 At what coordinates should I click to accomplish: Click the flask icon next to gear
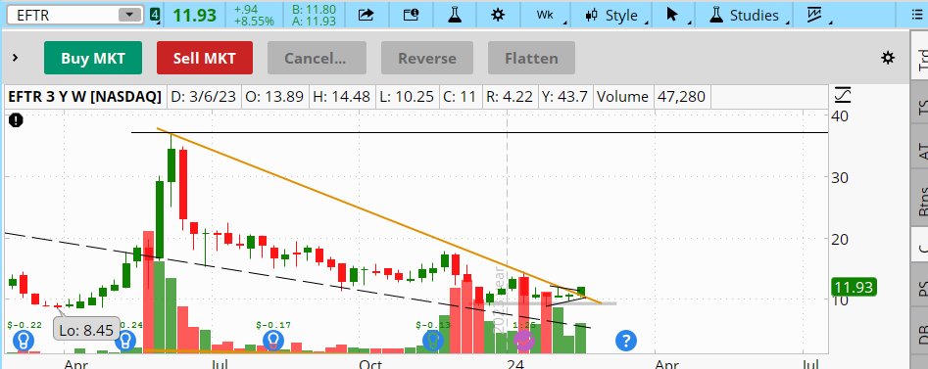point(455,15)
